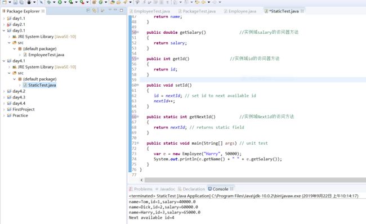This screenshot has width=366, height=224.
Task: Select the day4.4 project
Action: click(19, 103)
